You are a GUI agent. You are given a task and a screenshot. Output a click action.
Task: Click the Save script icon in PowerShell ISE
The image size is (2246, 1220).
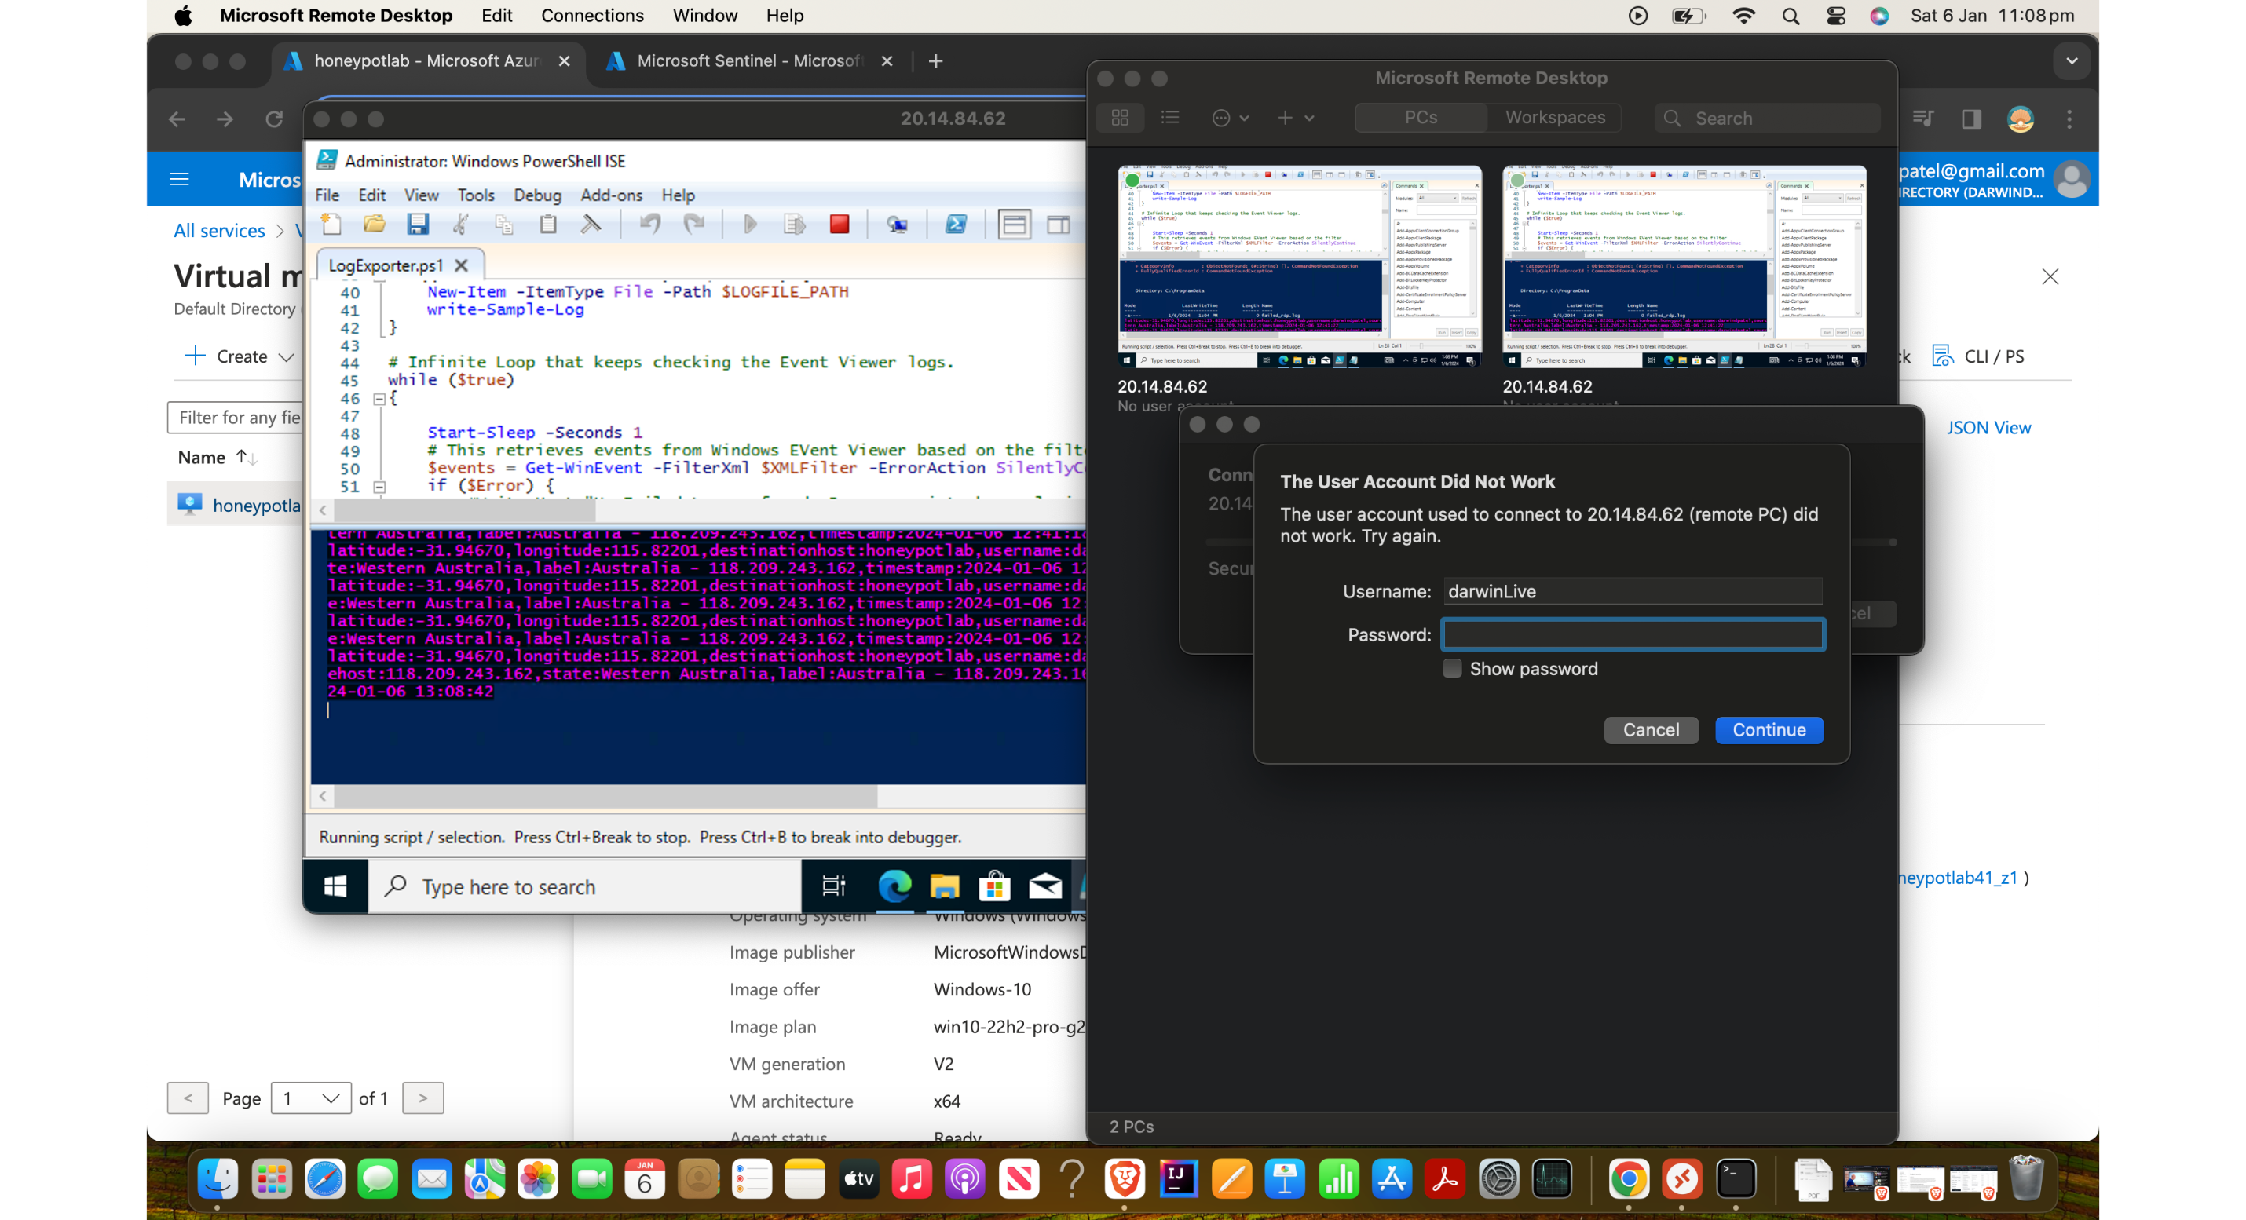418,225
